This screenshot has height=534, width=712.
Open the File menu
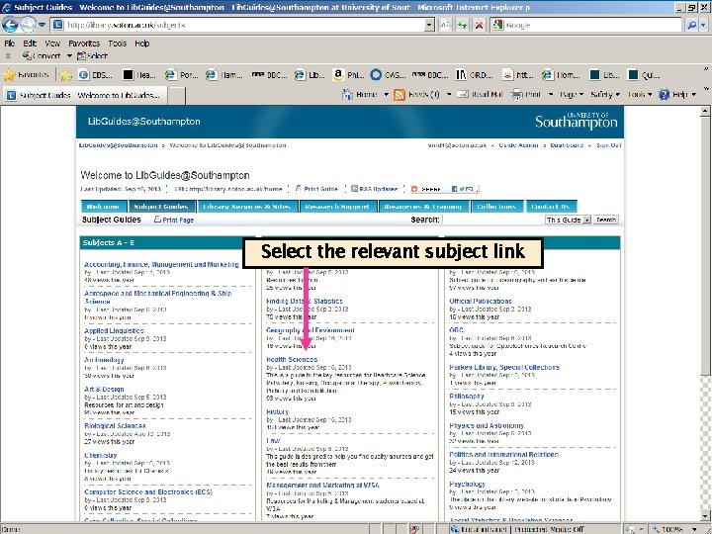10,44
